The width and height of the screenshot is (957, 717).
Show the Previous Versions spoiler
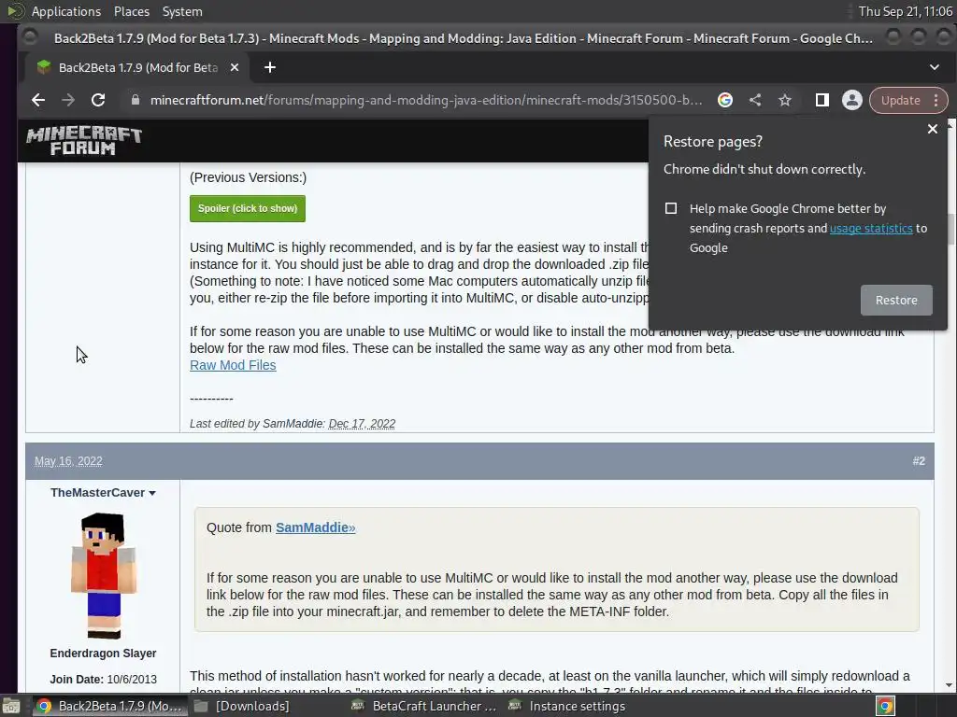[247, 208]
